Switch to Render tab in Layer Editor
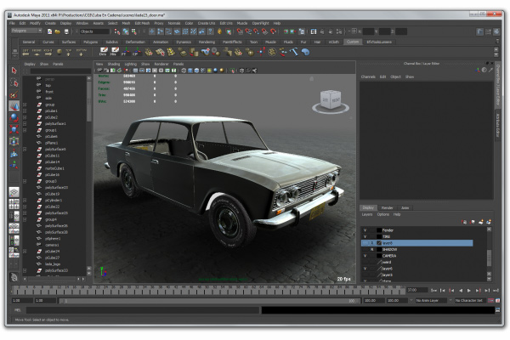510x340 pixels. coord(387,207)
